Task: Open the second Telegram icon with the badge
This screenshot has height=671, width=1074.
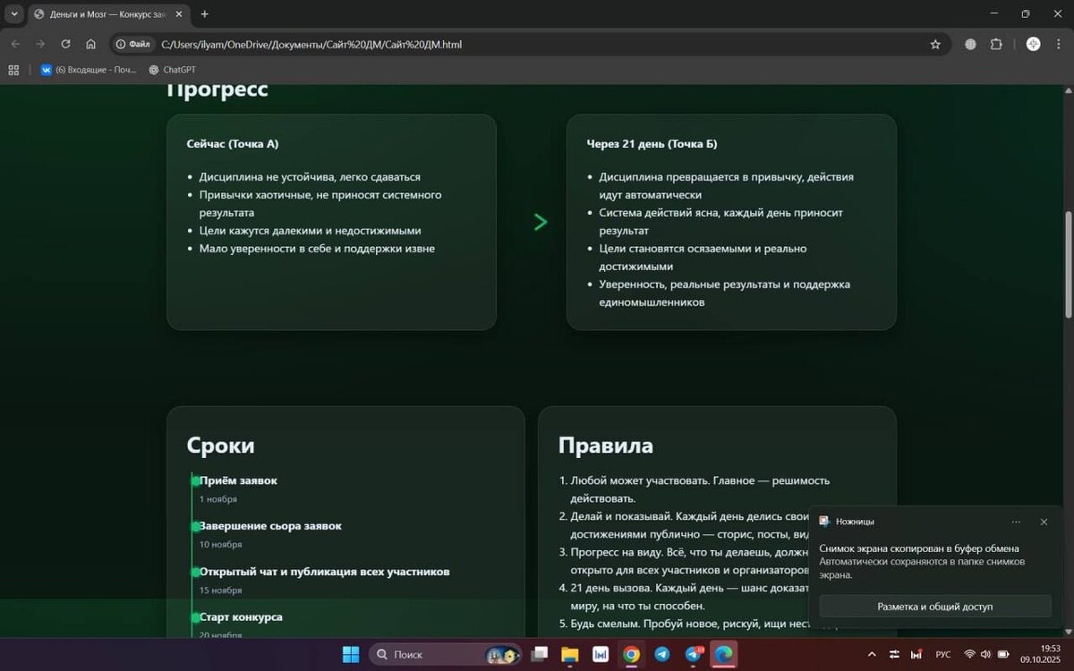Action: [x=694, y=654]
